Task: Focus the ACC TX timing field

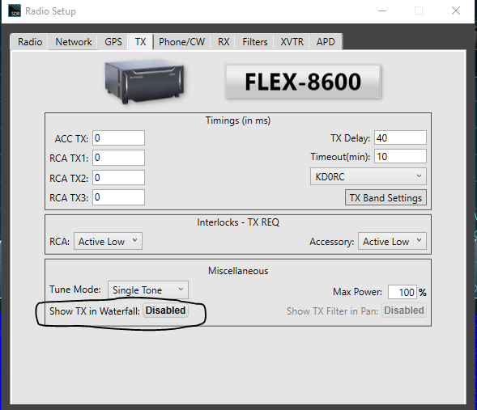Action: click(x=118, y=138)
